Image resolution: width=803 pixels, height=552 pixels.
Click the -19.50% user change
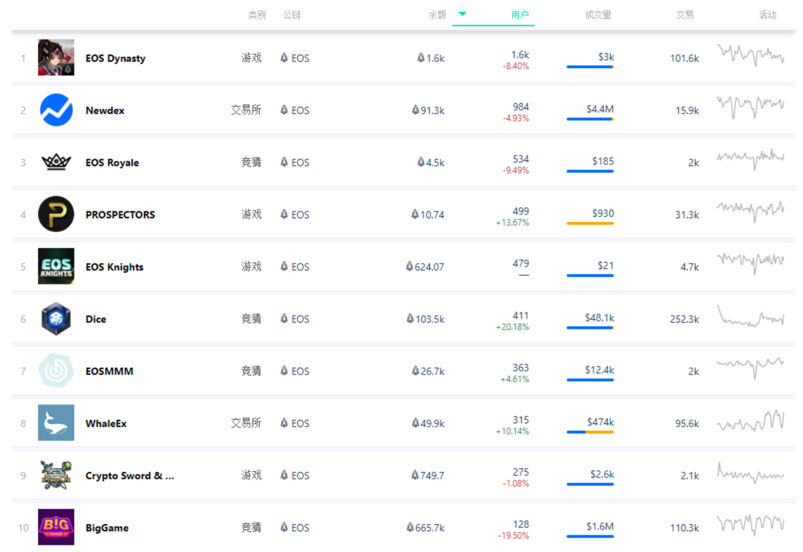pos(514,536)
